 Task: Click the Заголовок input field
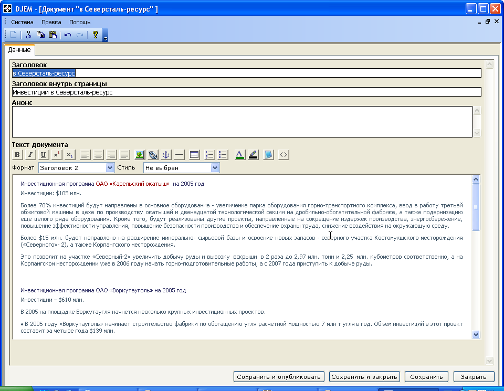click(x=247, y=73)
